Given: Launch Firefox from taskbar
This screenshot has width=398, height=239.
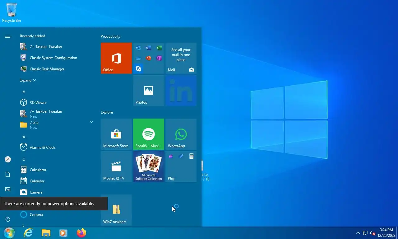Looking at the screenshot, I should click(81, 233).
